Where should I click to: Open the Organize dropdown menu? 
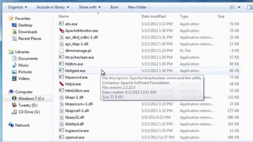pos(17,7)
